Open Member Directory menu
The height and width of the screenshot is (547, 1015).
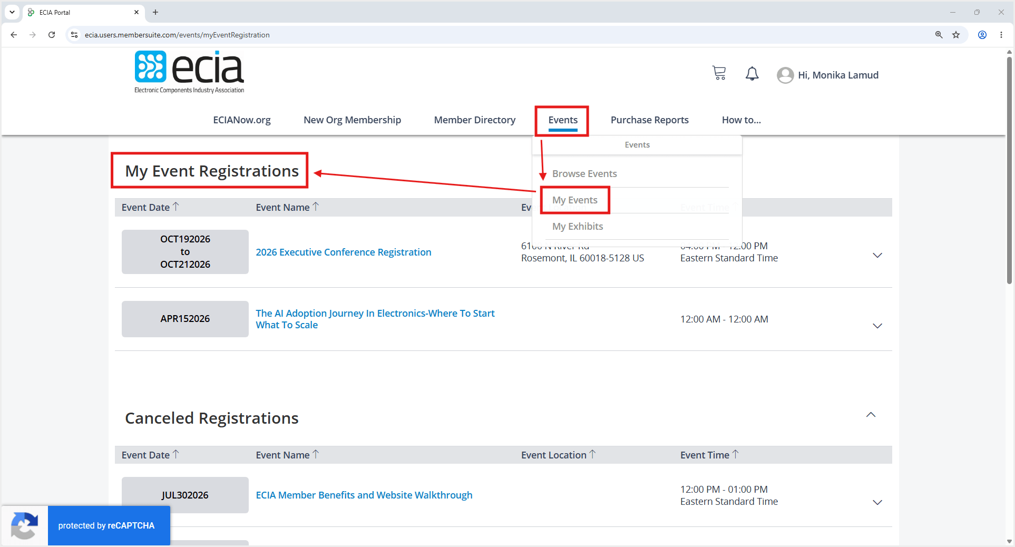click(475, 120)
